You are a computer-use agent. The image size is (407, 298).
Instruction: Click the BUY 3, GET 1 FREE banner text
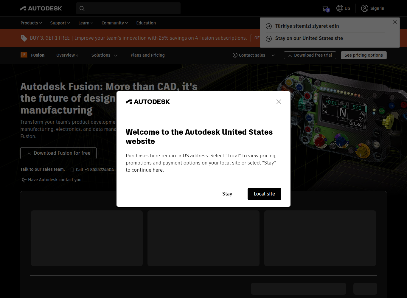click(50, 38)
